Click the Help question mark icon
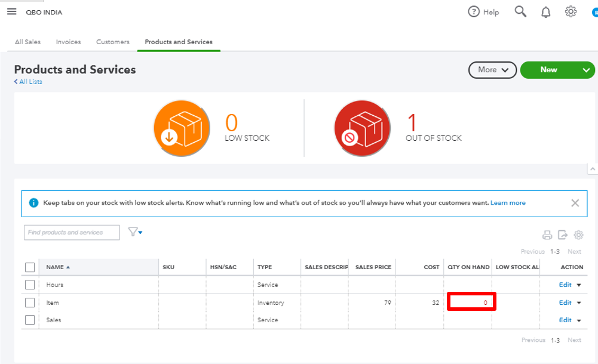This screenshot has width=598, height=364. [474, 12]
